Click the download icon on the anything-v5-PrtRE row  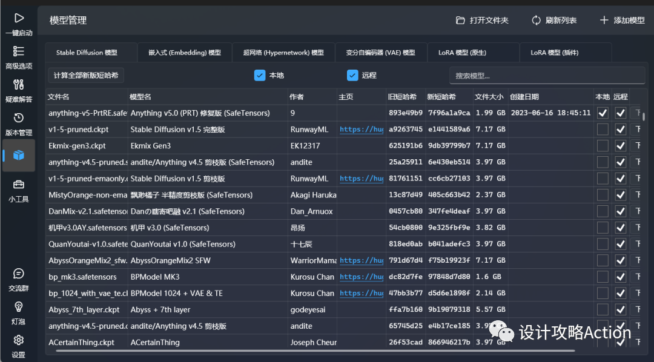point(638,113)
